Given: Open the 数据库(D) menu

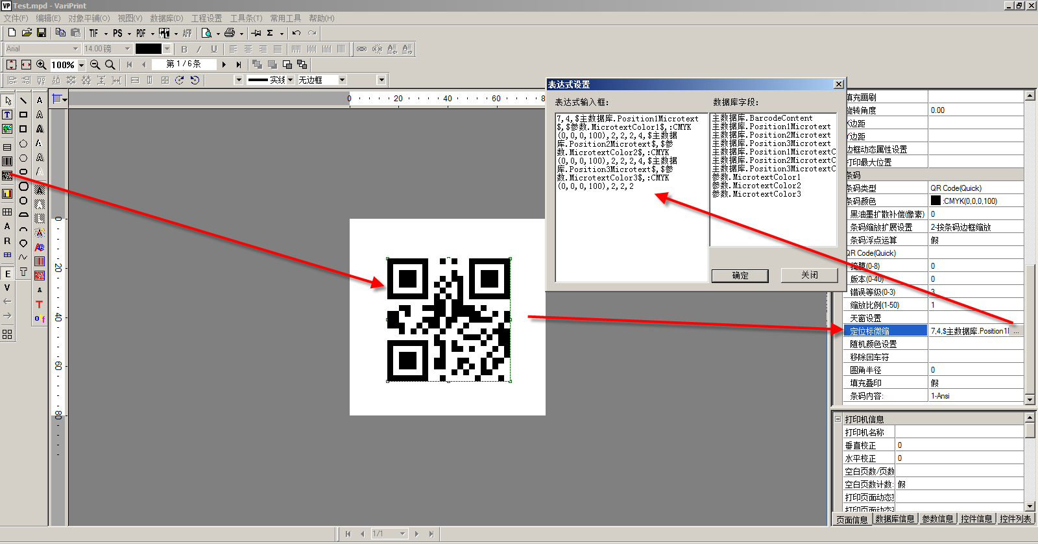Looking at the screenshot, I should coord(167,18).
